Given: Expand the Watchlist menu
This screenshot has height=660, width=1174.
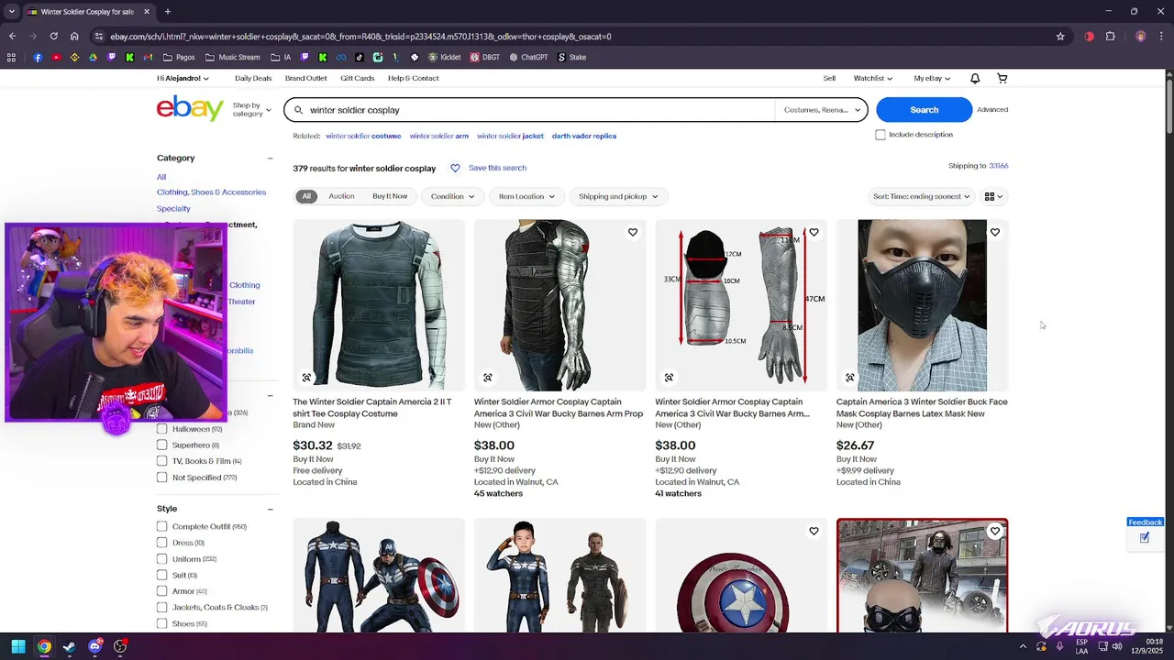Looking at the screenshot, I should click(x=873, y=79).
